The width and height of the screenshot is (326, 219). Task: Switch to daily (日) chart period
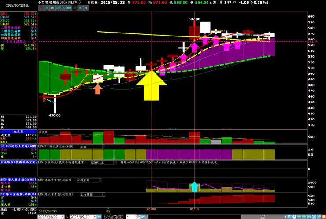(75, 8)
